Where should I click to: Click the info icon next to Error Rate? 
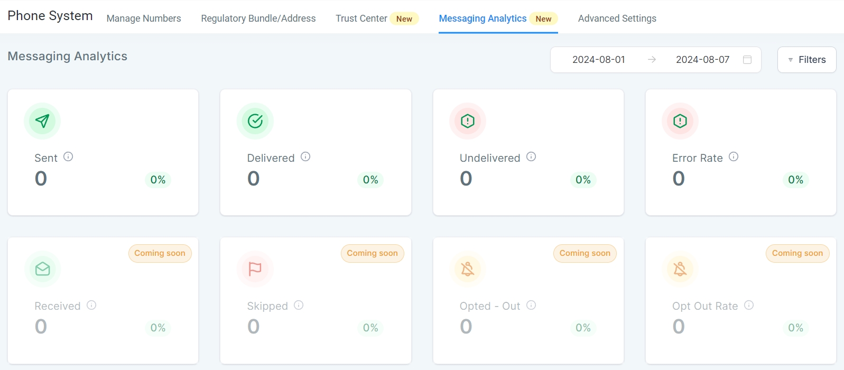[734, 156]
